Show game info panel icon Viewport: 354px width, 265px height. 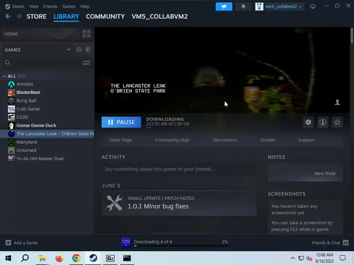(323, 122)
